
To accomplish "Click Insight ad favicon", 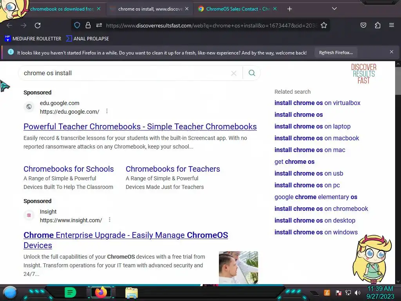I will 29,215.
